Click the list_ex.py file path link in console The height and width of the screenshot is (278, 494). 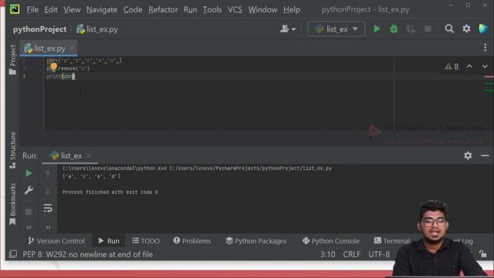click(x=250, y=168)
